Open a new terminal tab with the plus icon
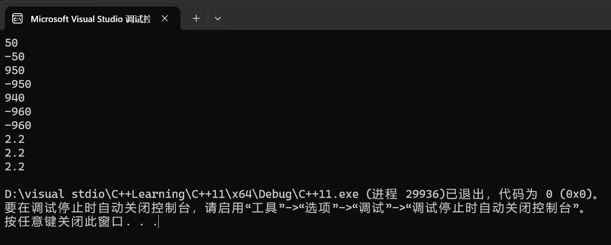 point(195,18)
